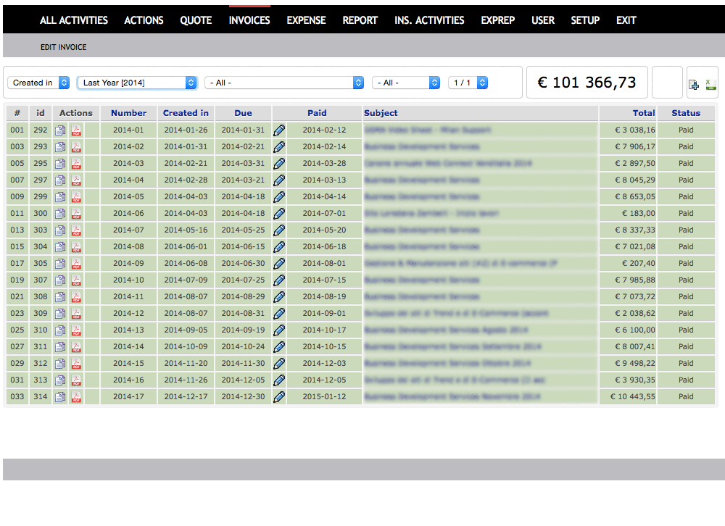
Task: Click invoice number 2014-06 cell
Action: (128, 214)
